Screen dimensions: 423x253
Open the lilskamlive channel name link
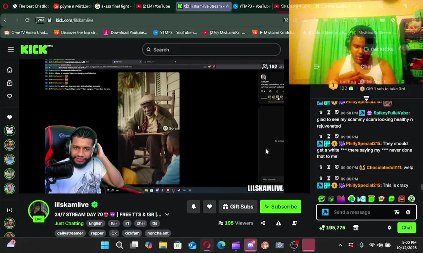pos(71,205)
